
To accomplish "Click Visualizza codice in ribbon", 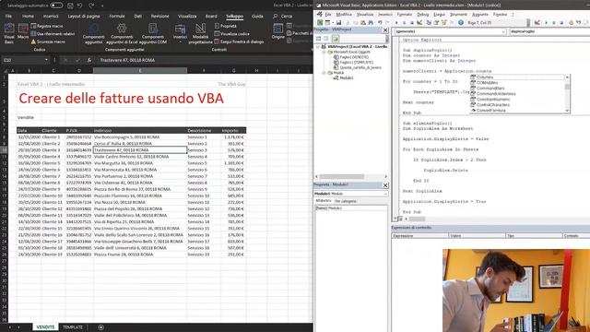I will 231,34.
